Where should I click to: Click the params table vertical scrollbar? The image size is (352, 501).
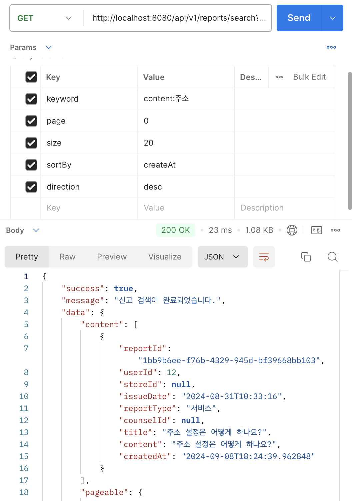click(x=350, y=140)
